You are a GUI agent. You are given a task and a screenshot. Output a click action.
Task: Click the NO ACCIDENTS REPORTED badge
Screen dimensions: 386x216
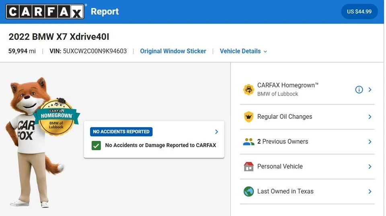click(121, 132)
